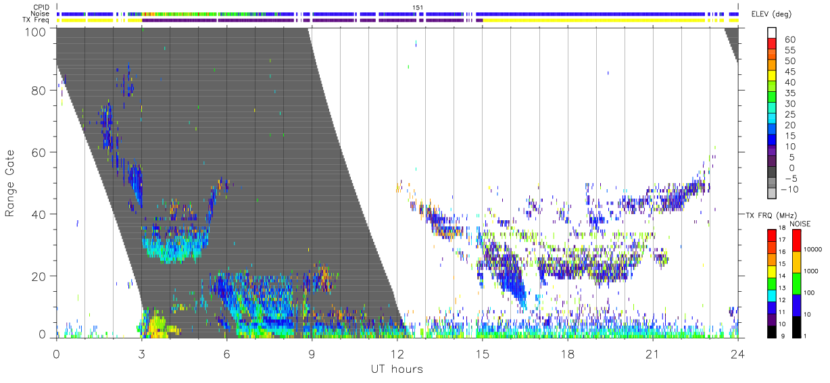Pick the yellow swatch in ELEV colorbar
The image size is (830, 383).
click(772, 75)
